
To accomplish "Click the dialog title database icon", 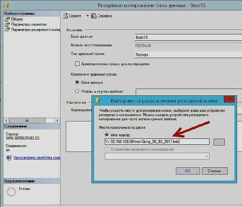I will (x=98, y=101).
